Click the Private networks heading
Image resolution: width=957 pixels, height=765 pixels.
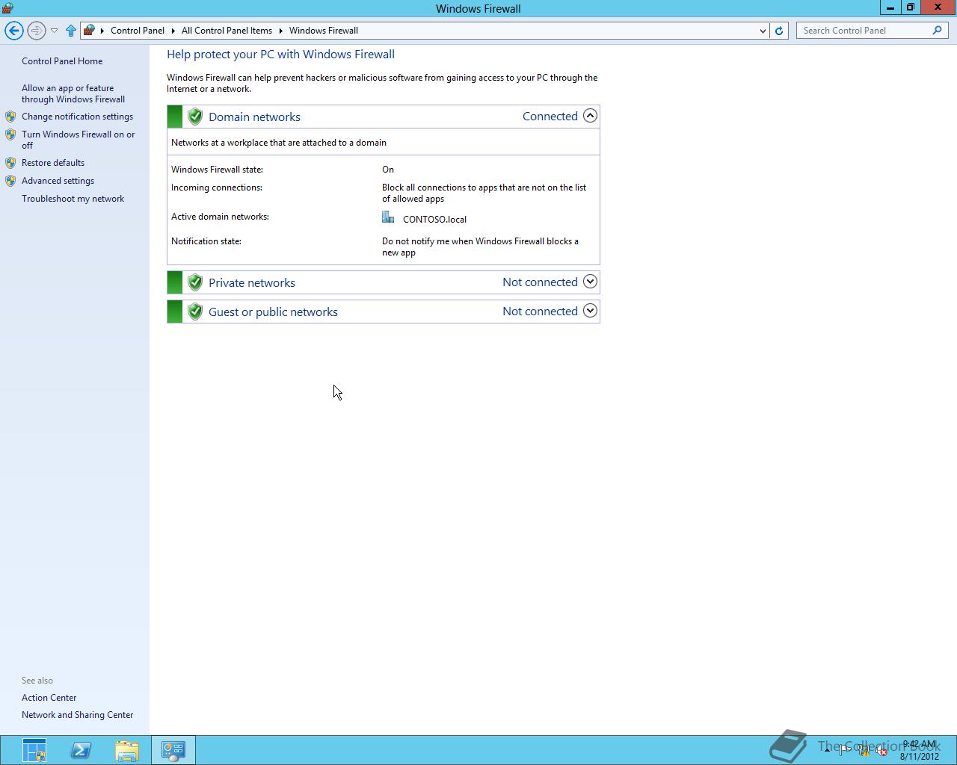point(252,282)
